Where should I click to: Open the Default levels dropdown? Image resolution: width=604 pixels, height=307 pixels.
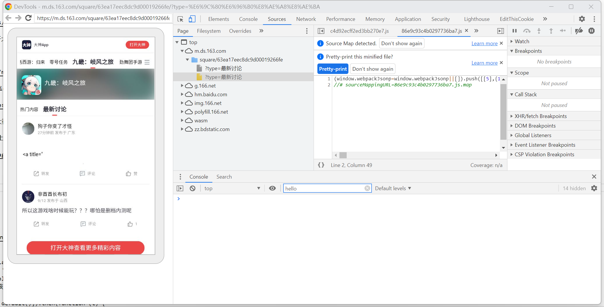(393, 188)
